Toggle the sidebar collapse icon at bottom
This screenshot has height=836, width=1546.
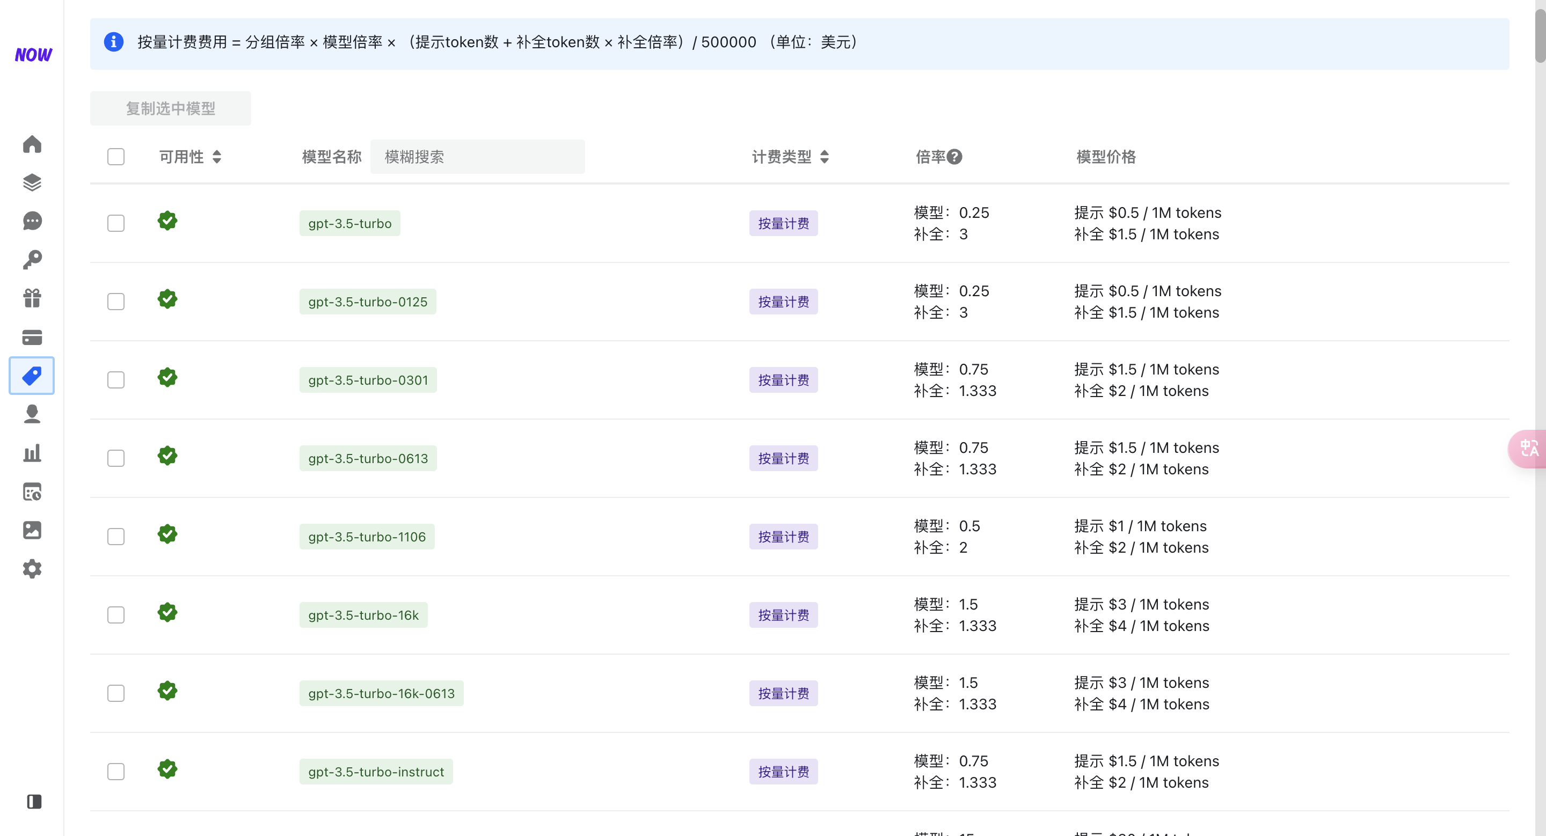[x=34, y=802]
